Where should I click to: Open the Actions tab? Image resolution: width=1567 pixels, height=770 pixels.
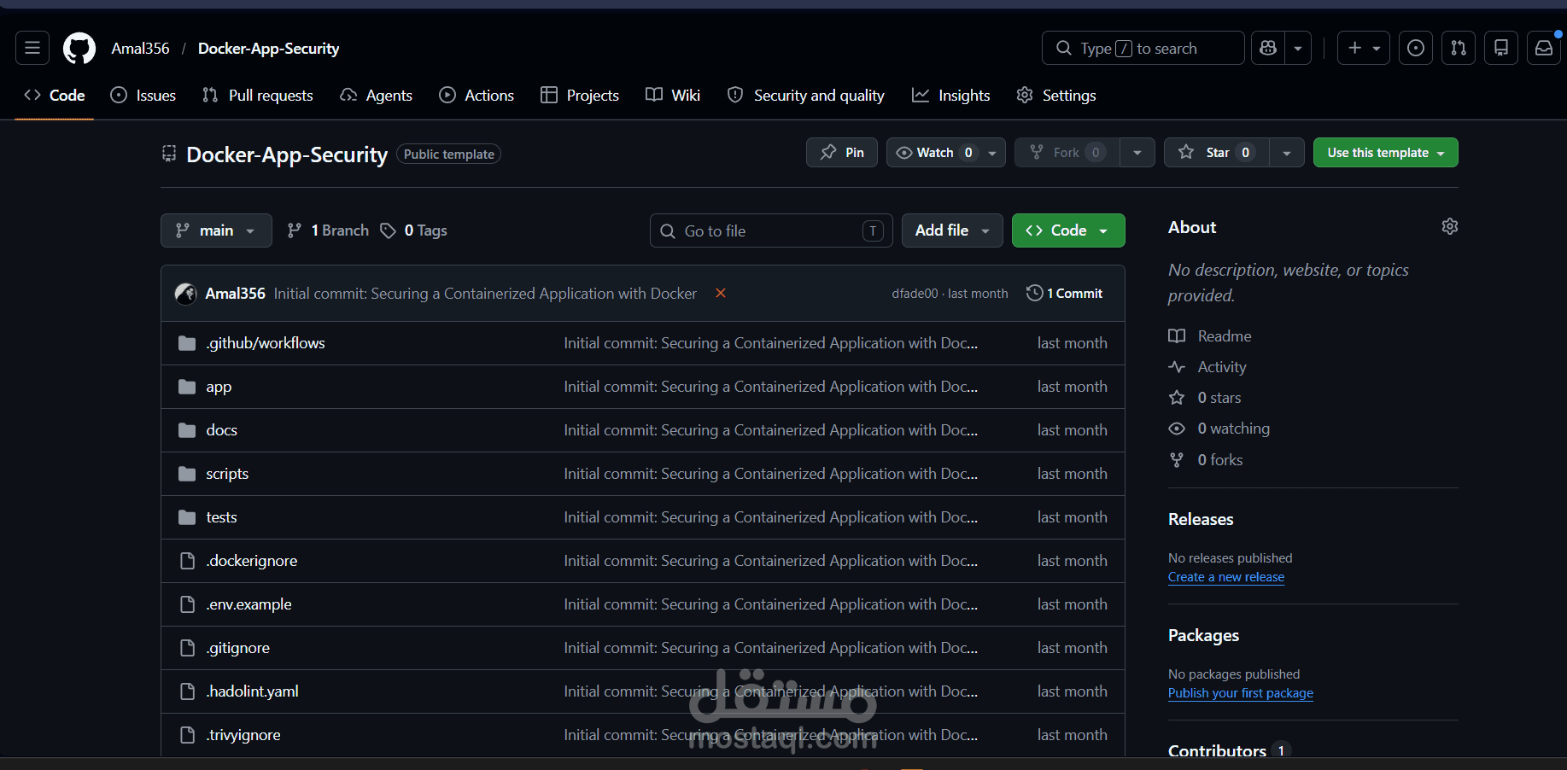point(477,96)
